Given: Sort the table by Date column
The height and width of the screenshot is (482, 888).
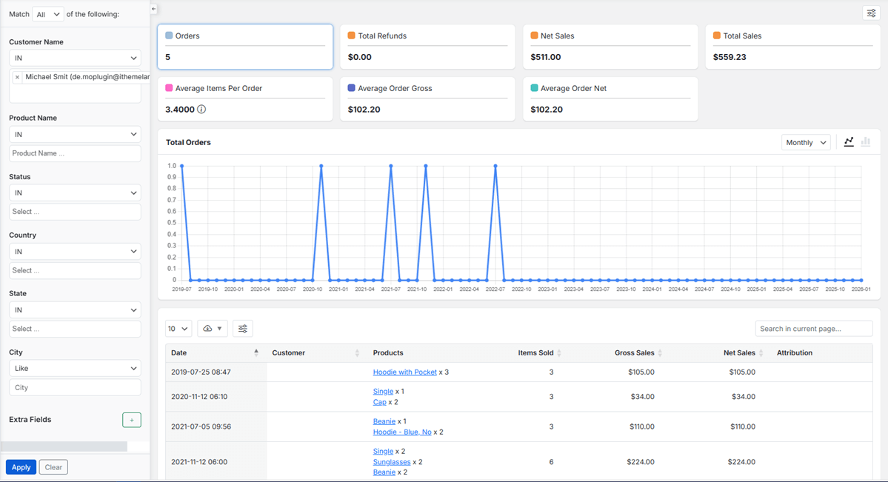Looking at the screenshot, I should (x=256, y=353).
